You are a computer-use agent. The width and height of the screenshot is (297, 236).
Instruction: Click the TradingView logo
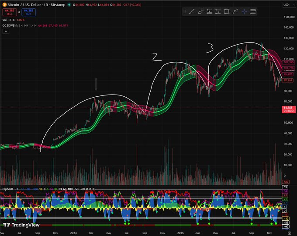click(x=21, y=225)
